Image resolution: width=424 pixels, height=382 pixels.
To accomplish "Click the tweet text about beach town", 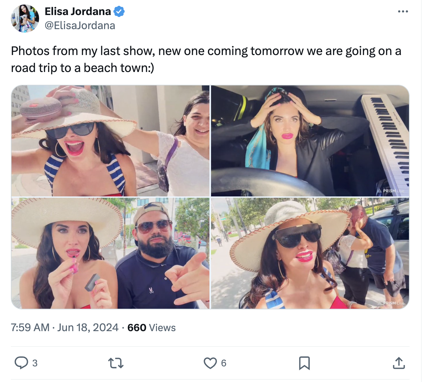I will coord(206,60).
